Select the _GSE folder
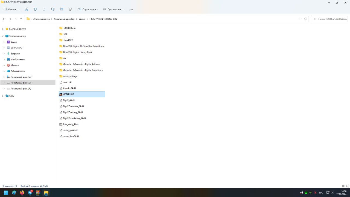350x197 pixels. pyautogui.click(x=63, y=34)
